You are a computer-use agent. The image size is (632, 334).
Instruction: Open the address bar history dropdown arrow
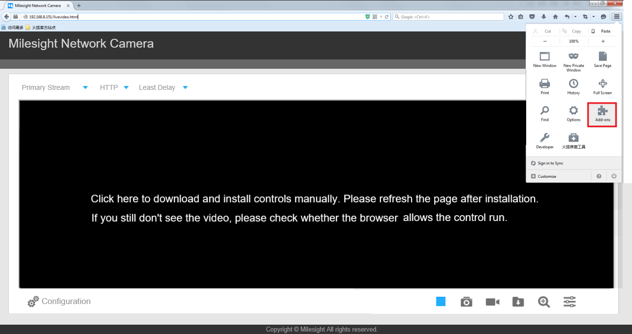coord(381,17)
